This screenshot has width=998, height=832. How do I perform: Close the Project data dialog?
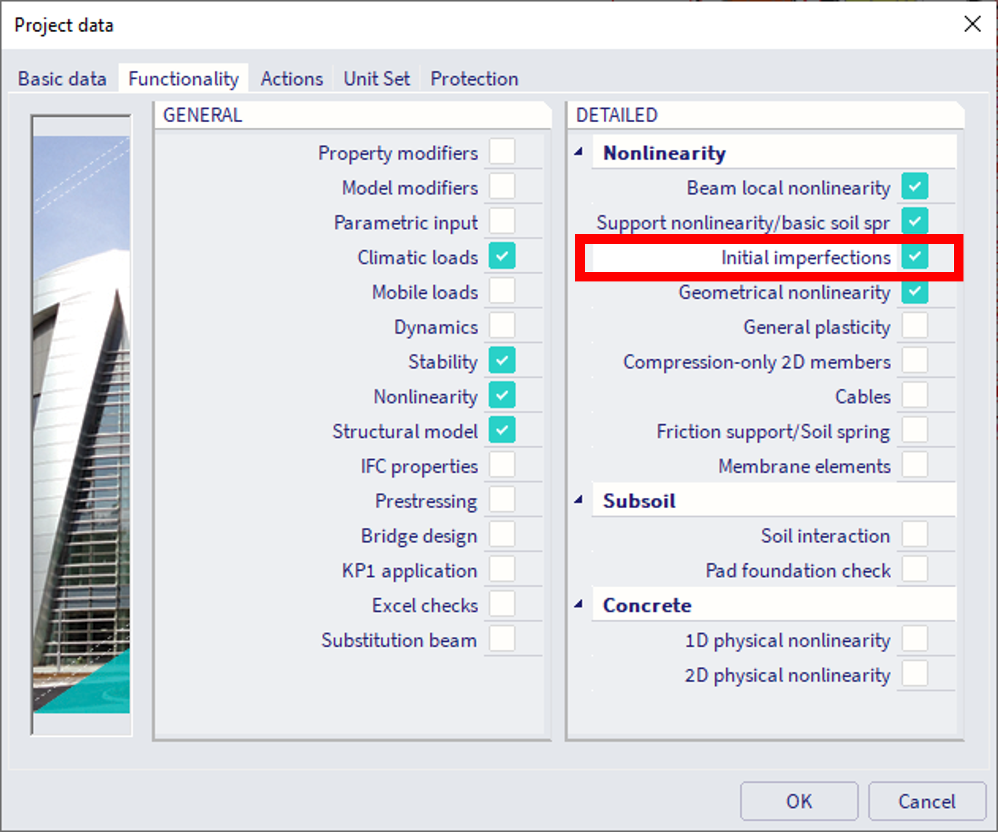(x=972, y=24)
